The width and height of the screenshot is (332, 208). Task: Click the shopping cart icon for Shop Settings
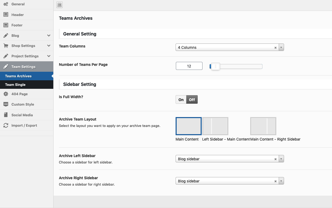pos(6,46)
